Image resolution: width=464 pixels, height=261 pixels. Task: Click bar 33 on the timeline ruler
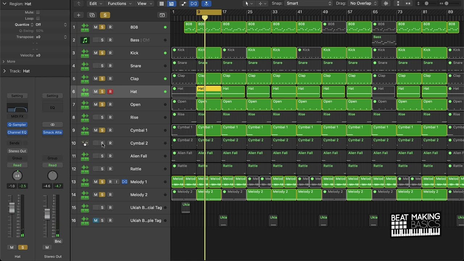point(275,12)
